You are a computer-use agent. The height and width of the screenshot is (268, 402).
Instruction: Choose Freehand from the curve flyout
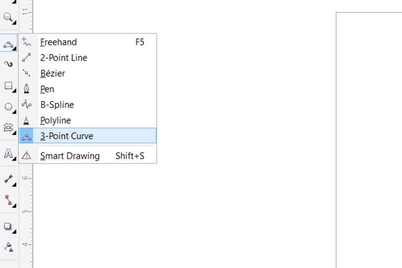pyautogui.click(x=59, y=42)
